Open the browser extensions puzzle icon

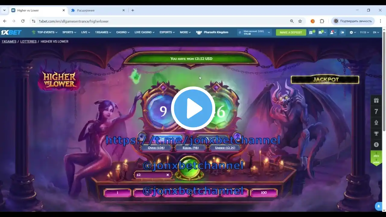click(322, 21)
